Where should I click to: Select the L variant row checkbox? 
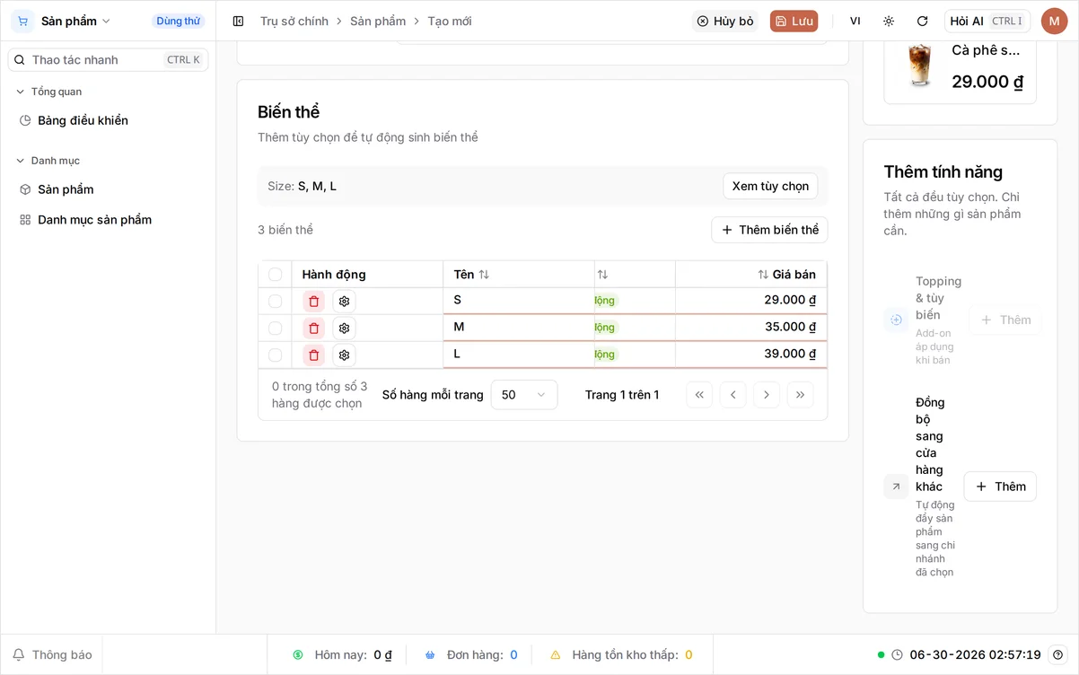pyautogui.click(x=276, y=355)
